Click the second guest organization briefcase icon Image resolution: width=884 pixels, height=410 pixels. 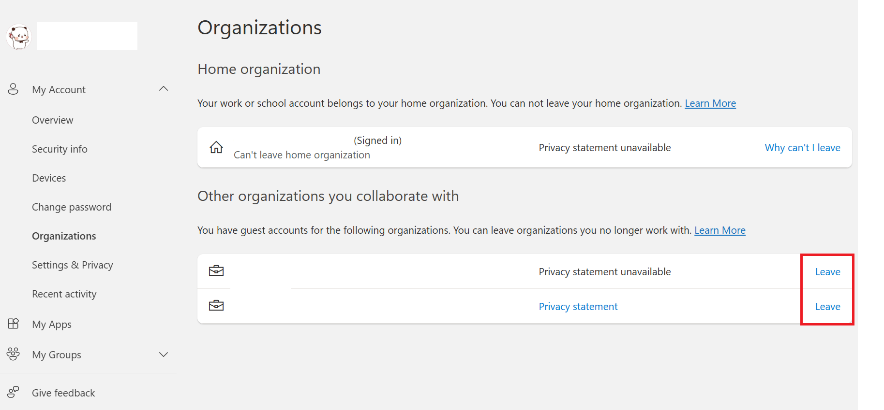[216, 306]
